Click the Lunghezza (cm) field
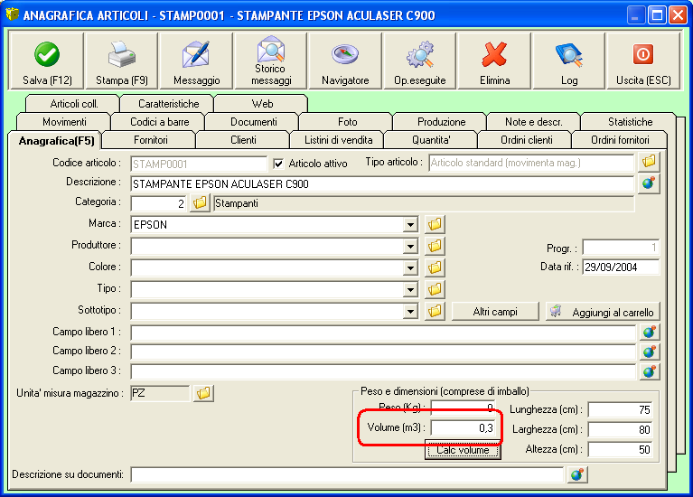The height and width of the screenshot is (497, 693). (620, 410)
